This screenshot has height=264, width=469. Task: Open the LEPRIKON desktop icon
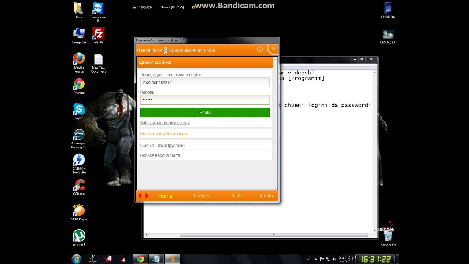pos(388,10)
